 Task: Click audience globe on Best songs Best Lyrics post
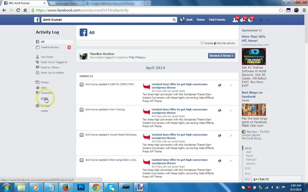(x=220, y=161)
